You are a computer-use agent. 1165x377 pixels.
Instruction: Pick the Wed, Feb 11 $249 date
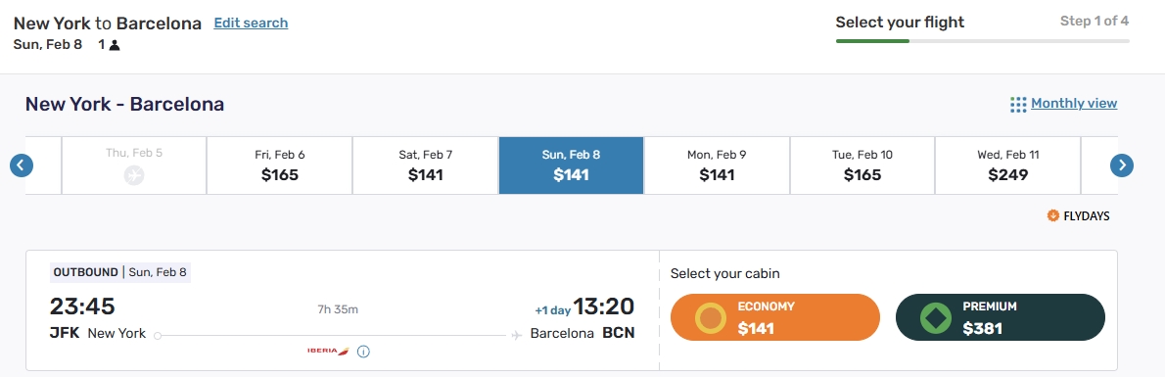click(x=1008, y=165)
